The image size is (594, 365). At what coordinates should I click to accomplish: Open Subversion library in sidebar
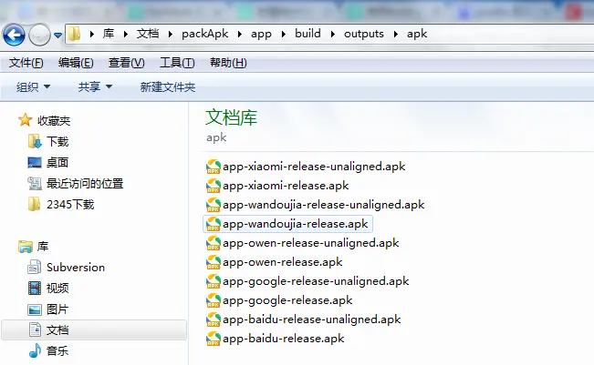tap(76, 268)
